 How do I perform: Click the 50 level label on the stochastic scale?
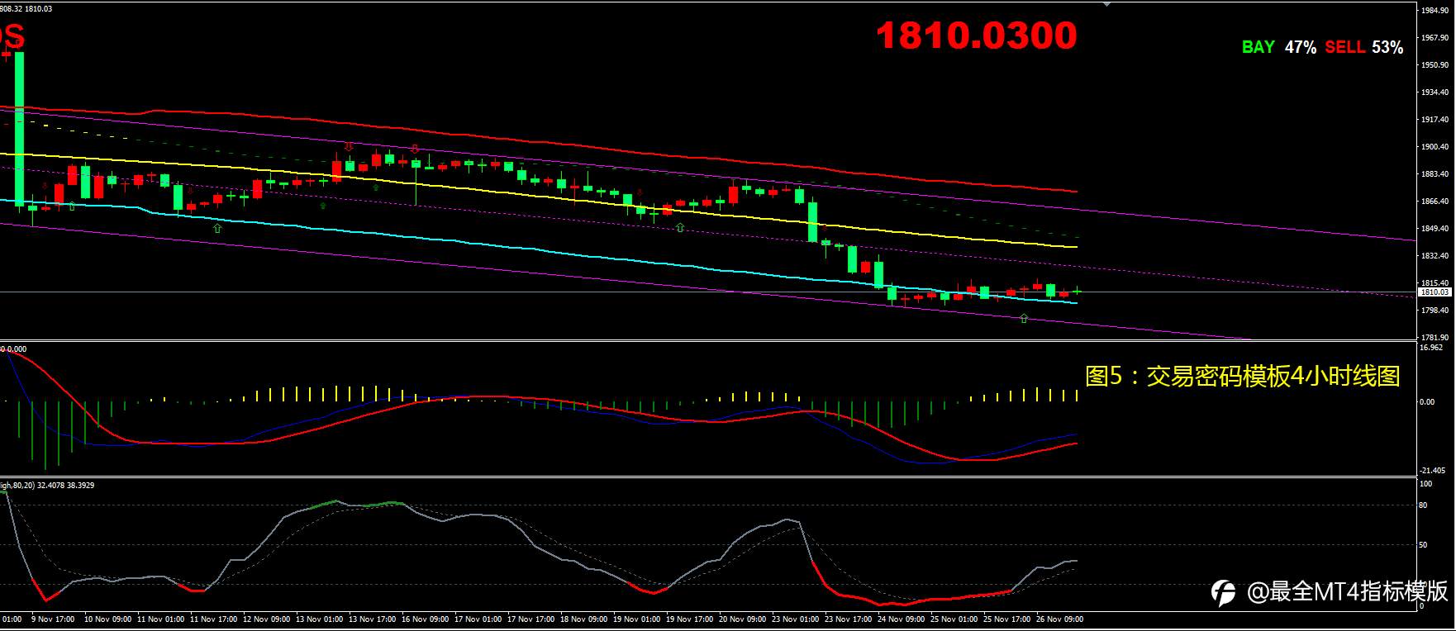tap(1423, 545)
